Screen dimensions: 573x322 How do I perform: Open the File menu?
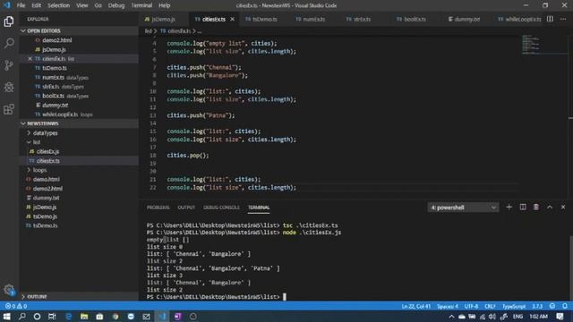(x=21, y=5)
